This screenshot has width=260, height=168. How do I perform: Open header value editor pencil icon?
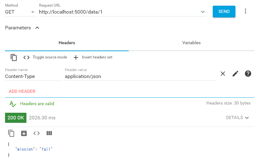click(x=235, y=74)
